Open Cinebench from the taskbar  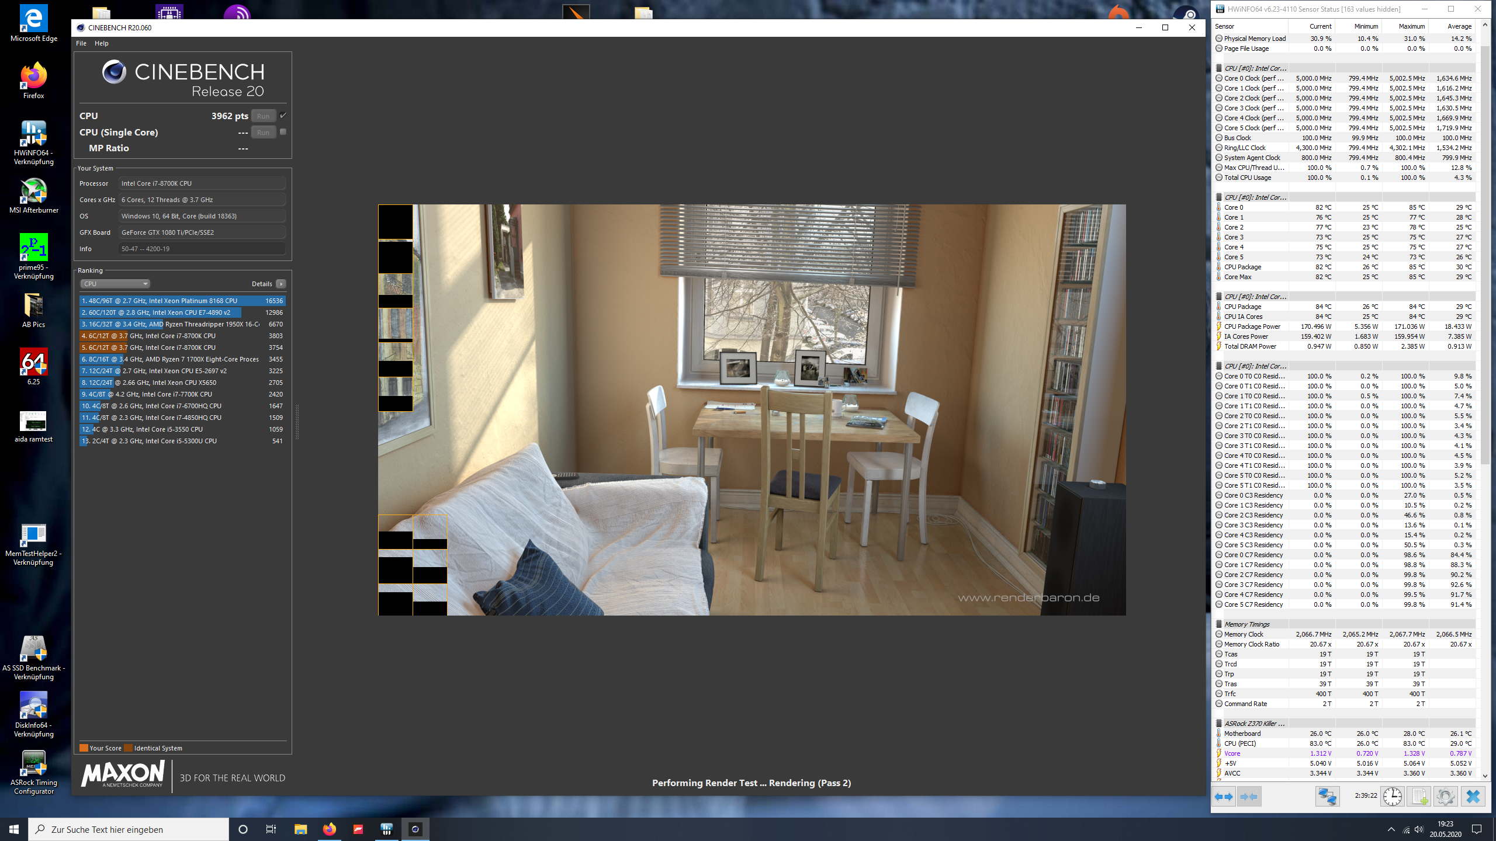[x=415, y=829]
